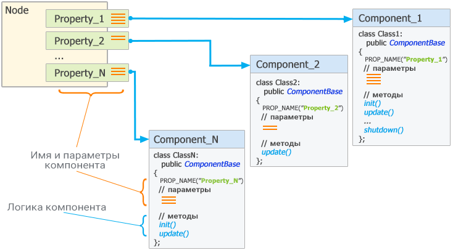The height and width of the screenshot is (250, 453).
Task: Click PROP_NAME("Property_2") line
Action: pyautogui.click(x=303, y=108)
